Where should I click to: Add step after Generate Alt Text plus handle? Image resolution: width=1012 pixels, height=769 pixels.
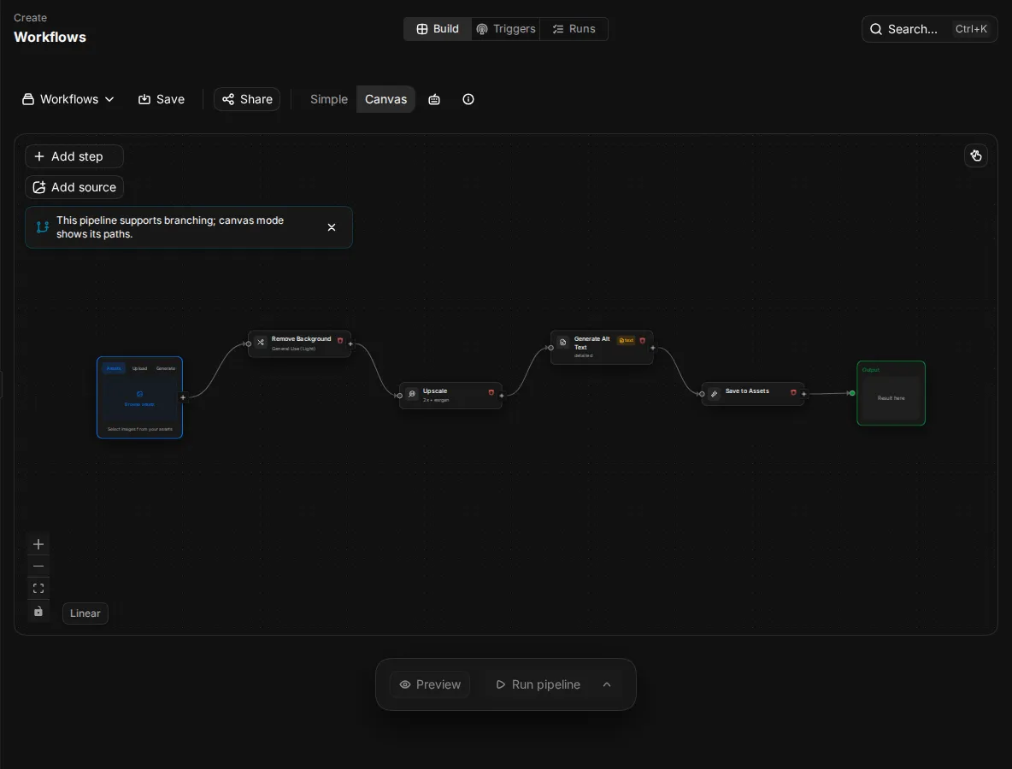652,348
